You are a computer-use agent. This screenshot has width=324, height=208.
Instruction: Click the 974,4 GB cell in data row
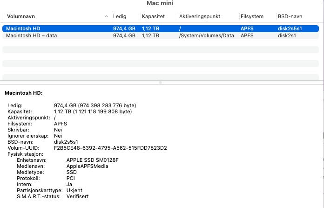pos(124,35)
